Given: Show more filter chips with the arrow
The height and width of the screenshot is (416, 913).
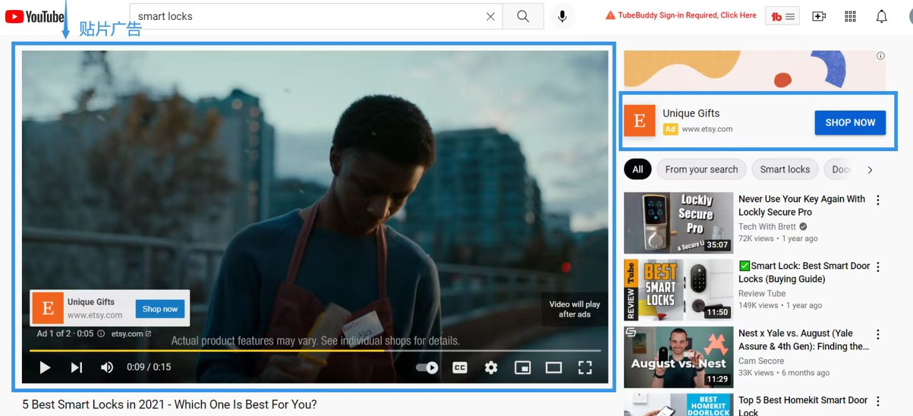Looking at the screenshot, I should (x=870, y=169).
